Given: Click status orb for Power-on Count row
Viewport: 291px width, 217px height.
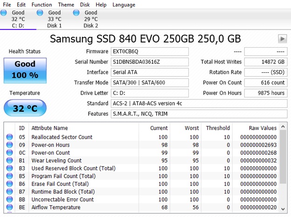Looking at the screenshot, I should click(x=9, y=153).
